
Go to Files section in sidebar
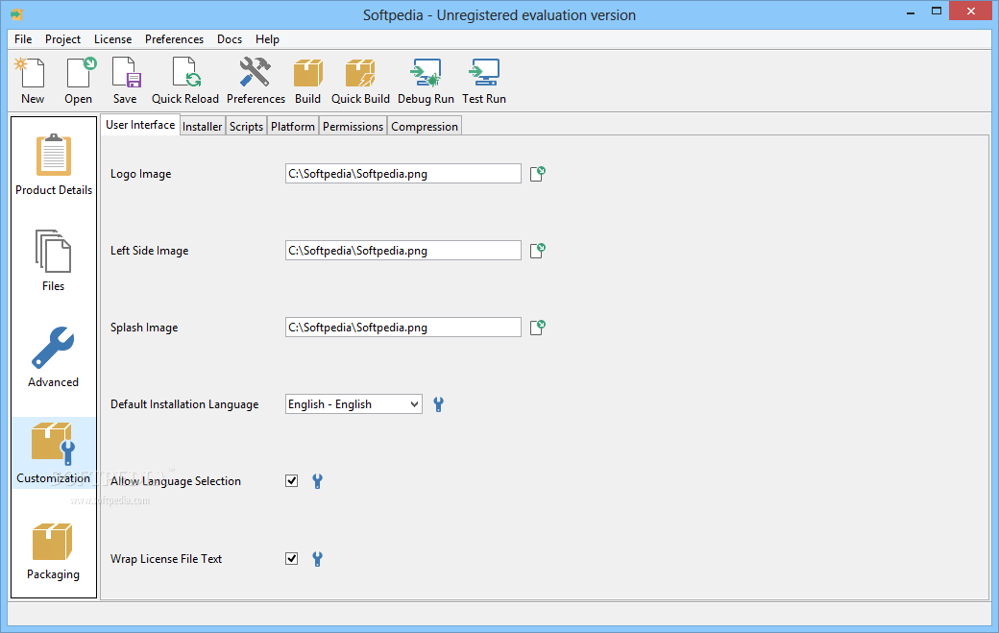click(x=54, y=260)
